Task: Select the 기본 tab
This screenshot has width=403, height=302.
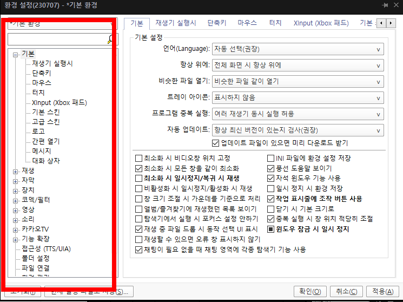Action: (x=137, y=24)
